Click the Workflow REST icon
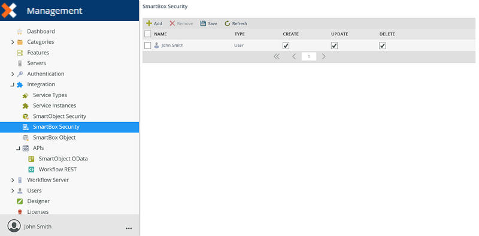This screenshot has width=479, height=236. (31, 170)
